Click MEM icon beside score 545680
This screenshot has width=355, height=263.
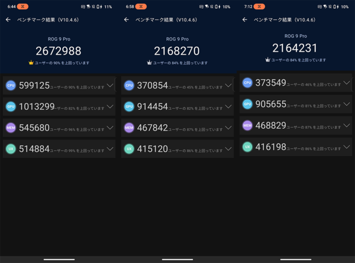click(x=11, y=128)
